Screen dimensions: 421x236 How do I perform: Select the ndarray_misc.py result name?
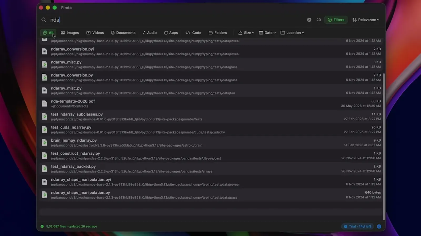pos(66,62)
